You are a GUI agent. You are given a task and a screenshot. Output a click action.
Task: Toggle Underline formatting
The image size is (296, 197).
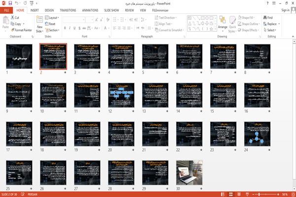(x=74, y=28)
